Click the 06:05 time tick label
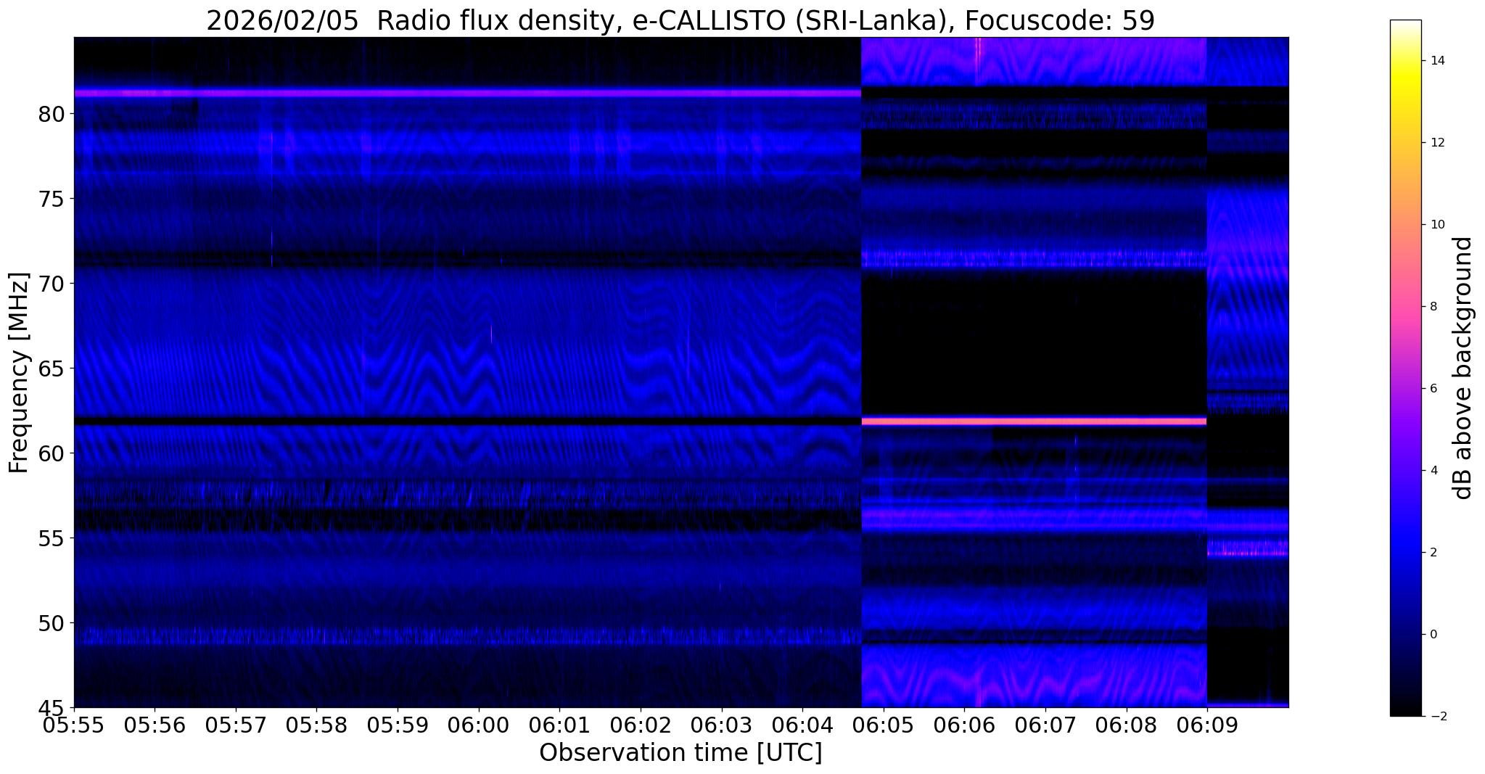This screenshot has width=1485, height=774. [x=884, y=725]
